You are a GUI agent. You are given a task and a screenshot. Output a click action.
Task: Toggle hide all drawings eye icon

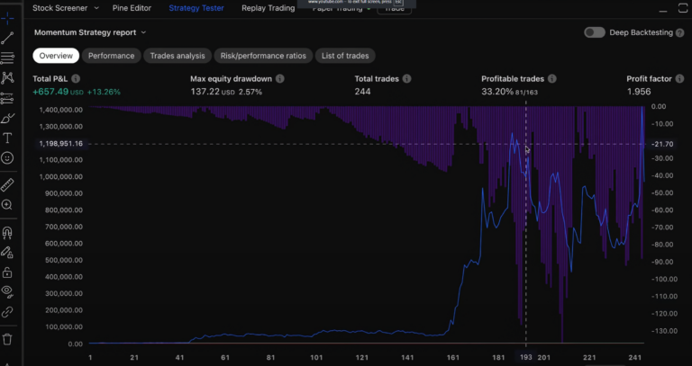7,291
